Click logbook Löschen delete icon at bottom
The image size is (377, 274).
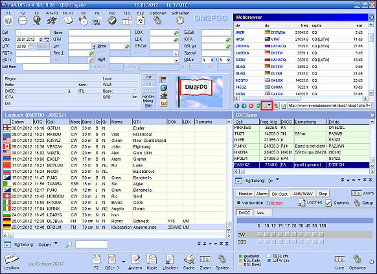(170, 260)
